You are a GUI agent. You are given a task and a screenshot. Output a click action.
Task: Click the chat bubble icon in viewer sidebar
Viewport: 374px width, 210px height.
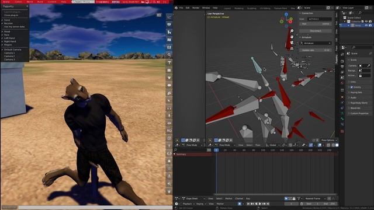pos(169,24)
